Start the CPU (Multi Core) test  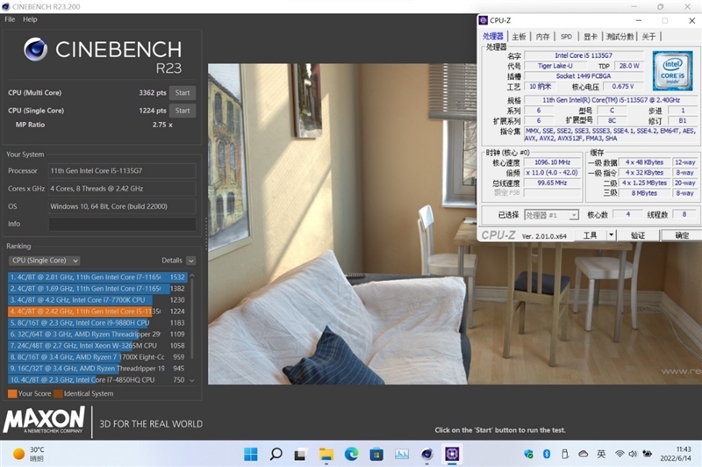[183, 92]
